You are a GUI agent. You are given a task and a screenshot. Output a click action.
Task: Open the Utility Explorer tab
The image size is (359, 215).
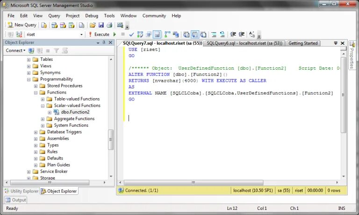tap(22, 191)
